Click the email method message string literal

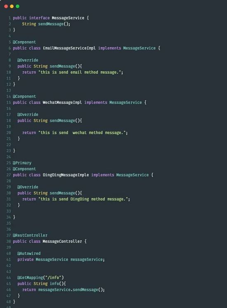80,72
